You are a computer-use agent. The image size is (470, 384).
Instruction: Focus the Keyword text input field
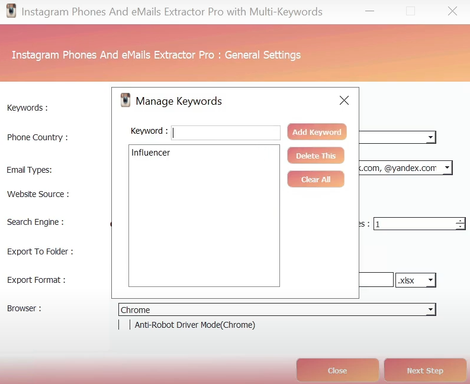click(x=226, y=133)
